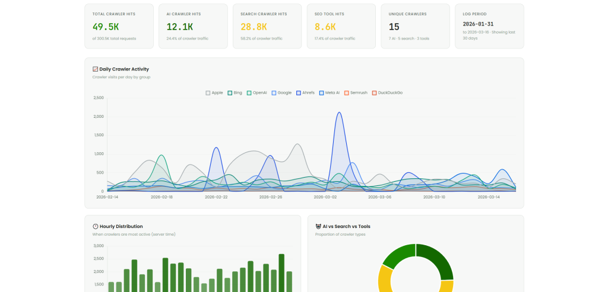This screenshot has height=292, width=608.
Task: Click the Daily Crawler Activity chart icon
Action: [x=95, y=69]
